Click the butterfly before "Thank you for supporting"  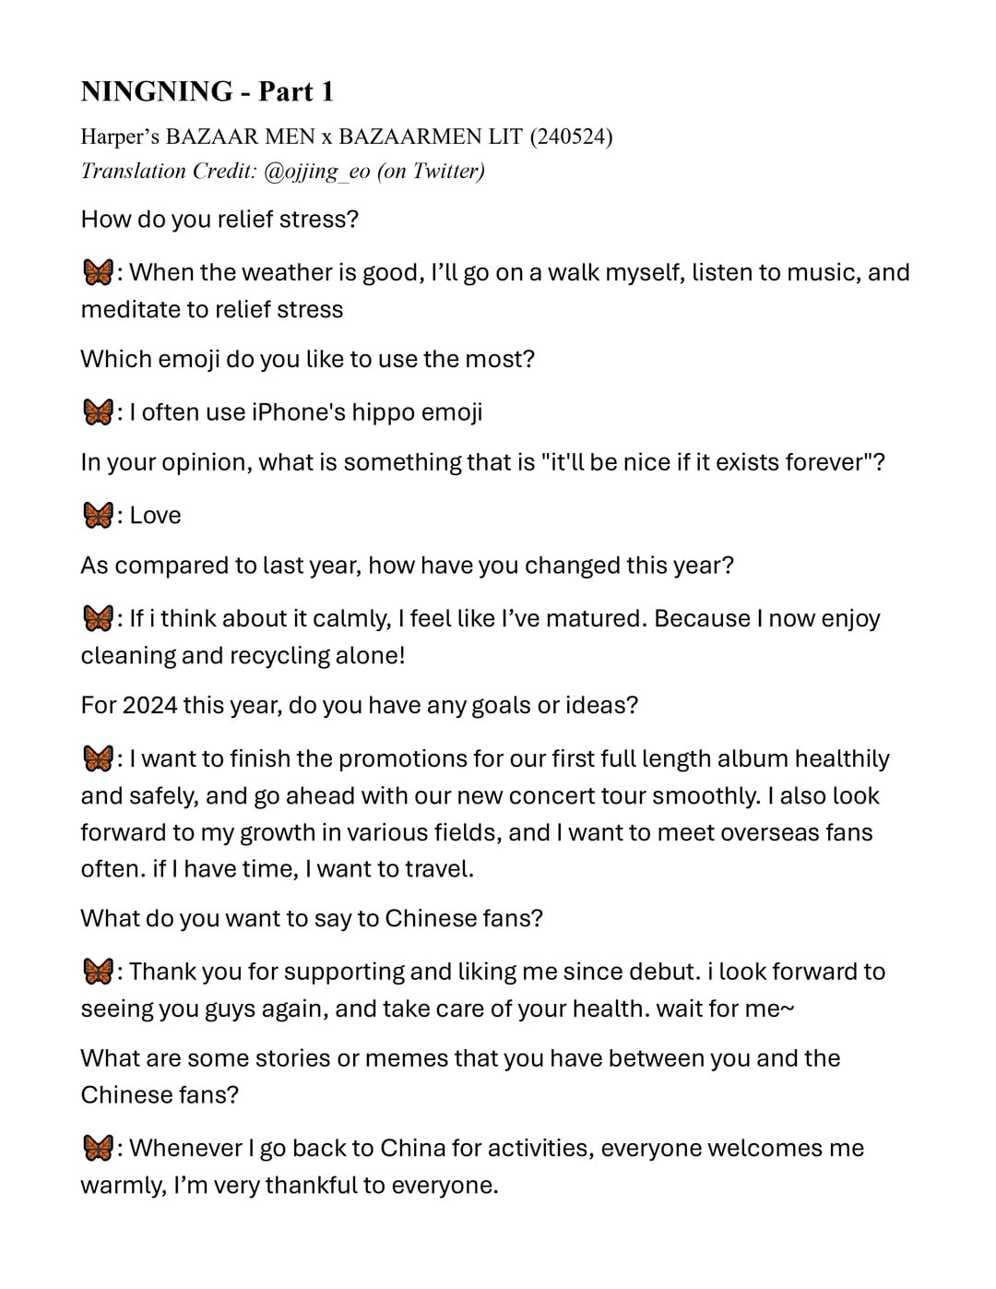(x=97, y=973)
